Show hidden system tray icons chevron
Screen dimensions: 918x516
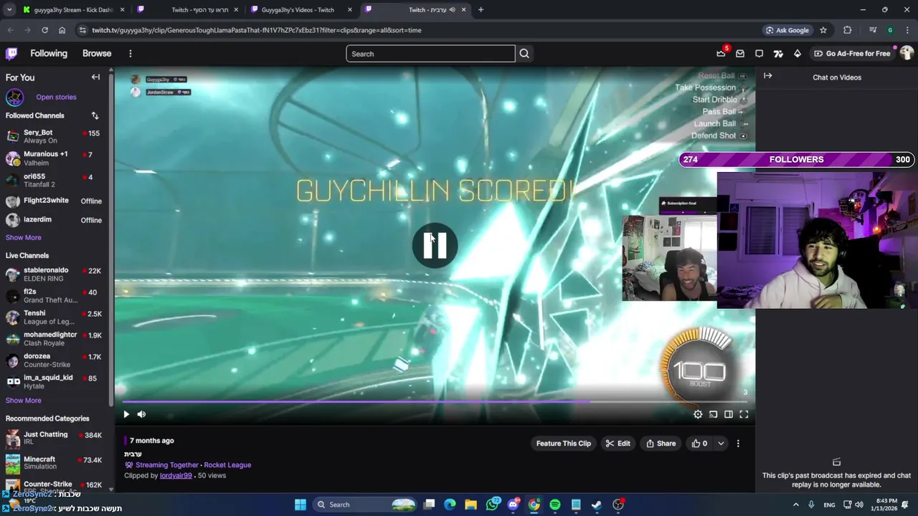click(795, 505)
